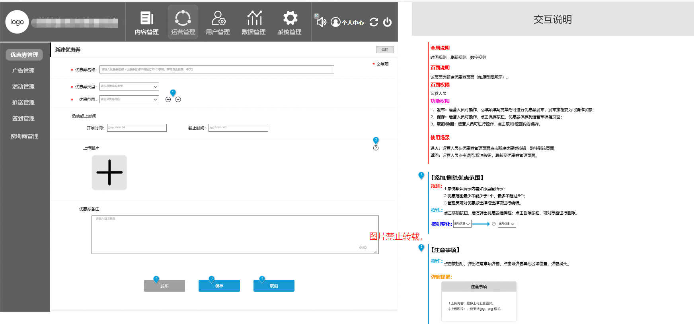Viewport: 694px width, 327px height.
Task: Expand the 优惠券类型 dropdown
Action: (129, 87)
